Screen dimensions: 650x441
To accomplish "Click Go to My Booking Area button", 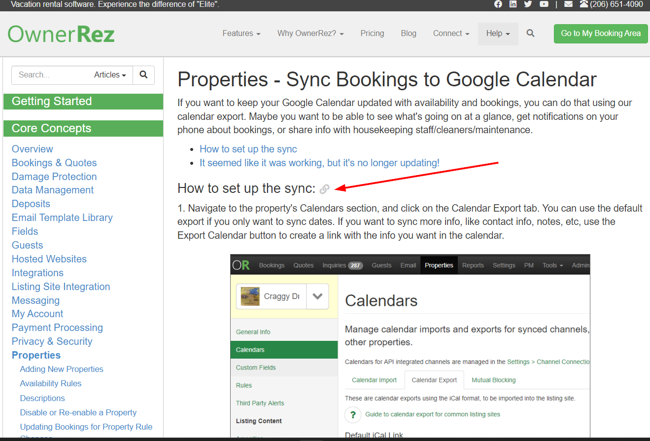I will (x=600, y=34).
